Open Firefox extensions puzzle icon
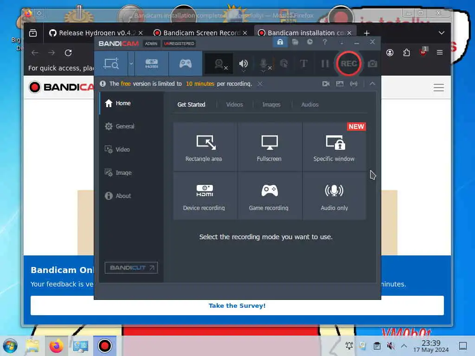The image size is (475, 356). pos(406,53)
